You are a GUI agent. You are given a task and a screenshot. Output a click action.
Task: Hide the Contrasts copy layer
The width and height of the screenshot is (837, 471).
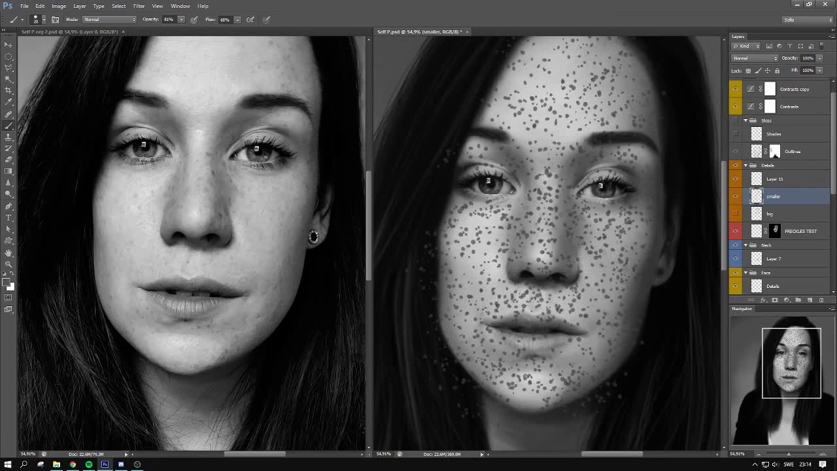click(736, 89)
